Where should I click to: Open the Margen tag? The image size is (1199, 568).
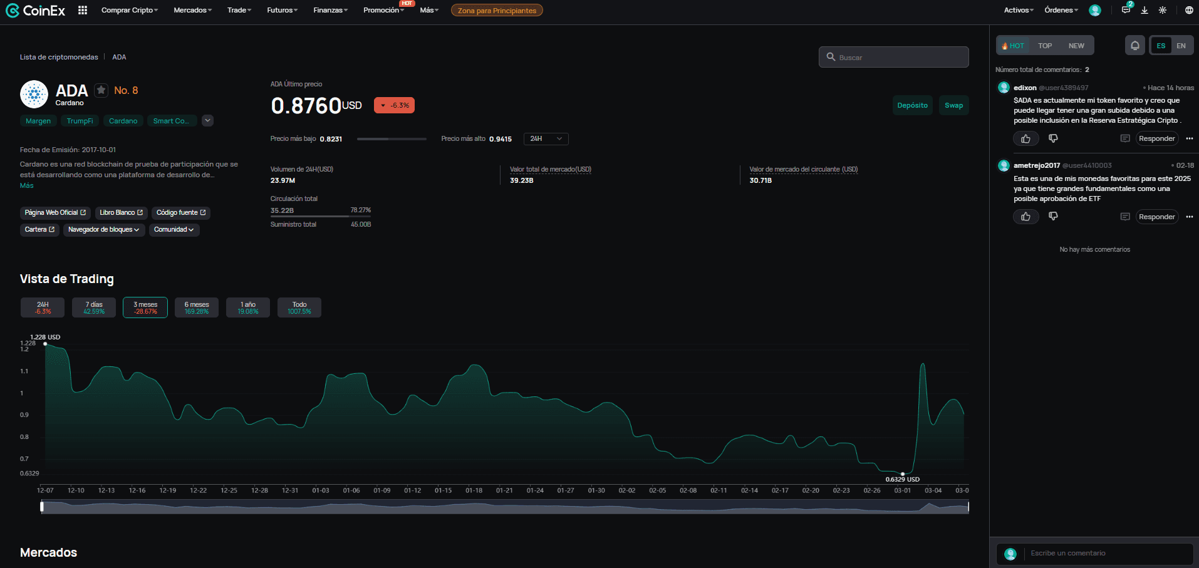coord(38,121)
